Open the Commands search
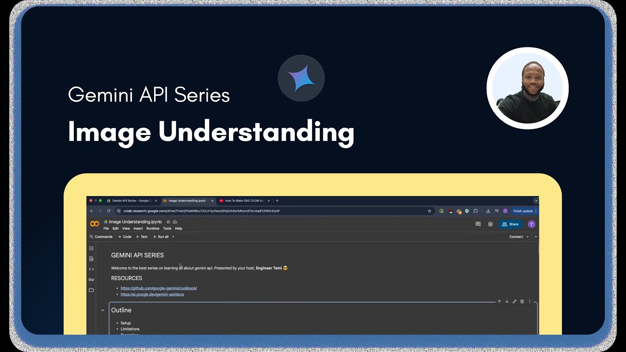 coord(101,237)
